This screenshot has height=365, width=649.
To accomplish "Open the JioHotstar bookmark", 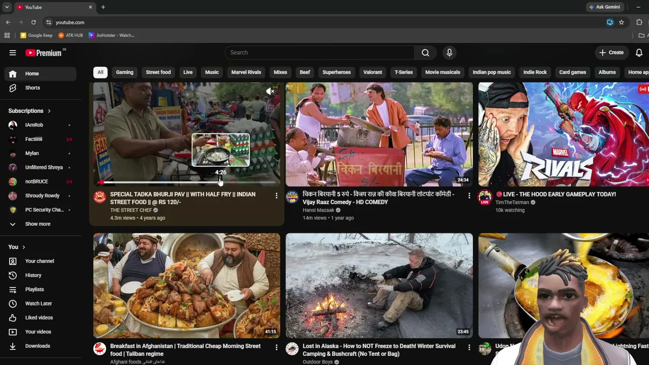I will click(x=112, y=35).
